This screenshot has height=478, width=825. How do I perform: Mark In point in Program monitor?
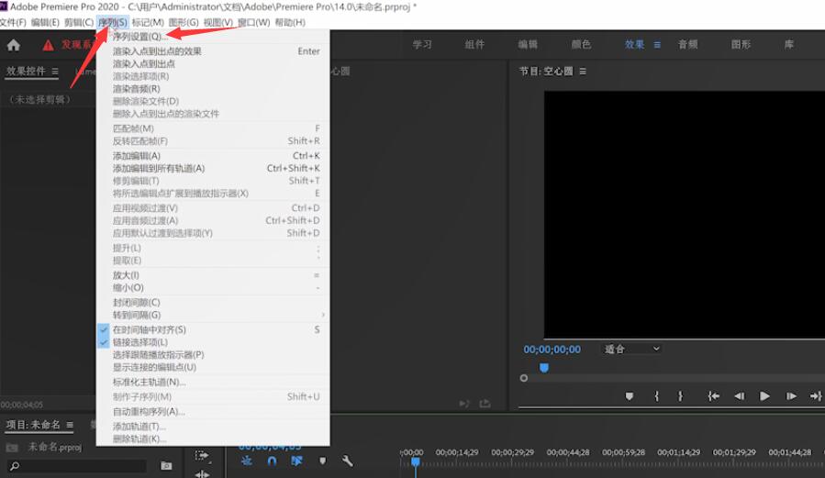point(656,396)
